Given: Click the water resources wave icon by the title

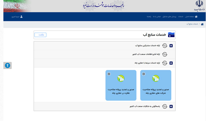Looking at the screenshot, I should click(171, 35).
